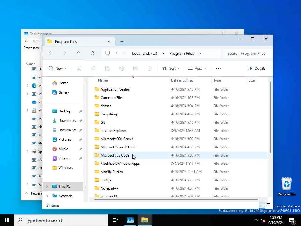Select the Everything folder
Screen dimensions: 301x226
pyautogui.click(x=180, y=114)
